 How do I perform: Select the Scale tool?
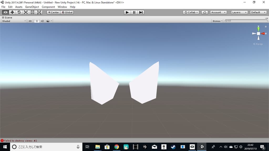[x=26, y=12]
